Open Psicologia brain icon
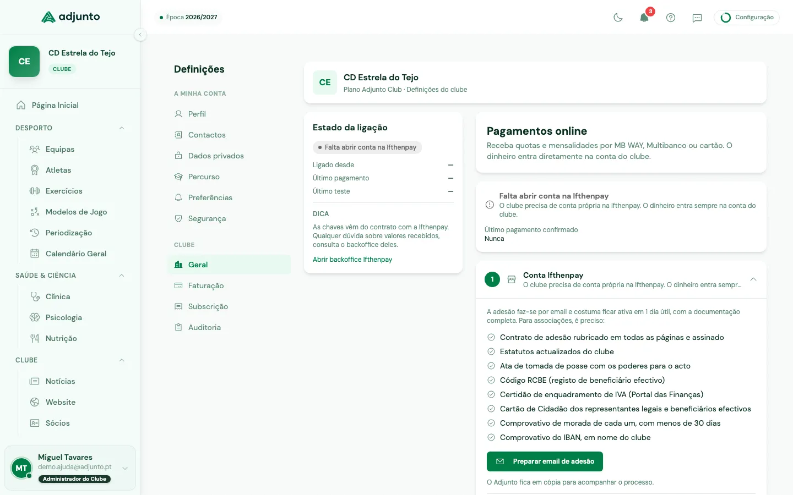Image resolution: width=793 pixels, height=495 pixels. tap(35, 317)
